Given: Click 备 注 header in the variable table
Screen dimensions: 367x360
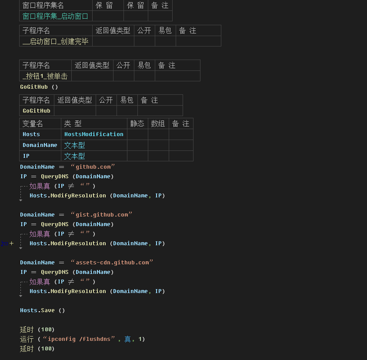Looking at the screenshot, I should 181,123.
